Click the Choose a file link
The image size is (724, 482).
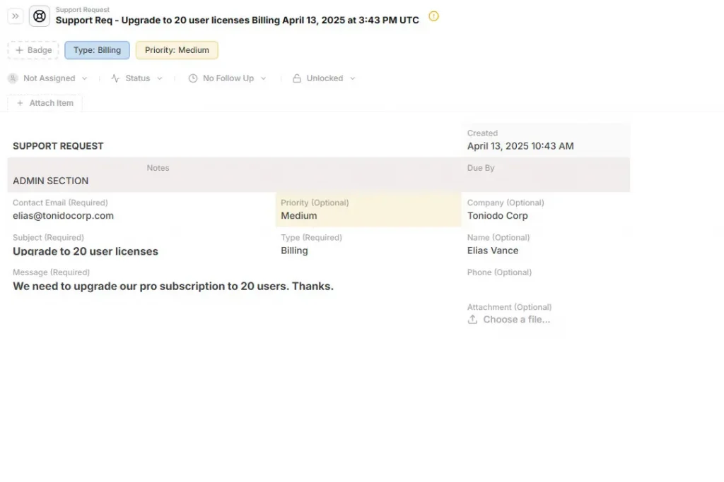515,319
